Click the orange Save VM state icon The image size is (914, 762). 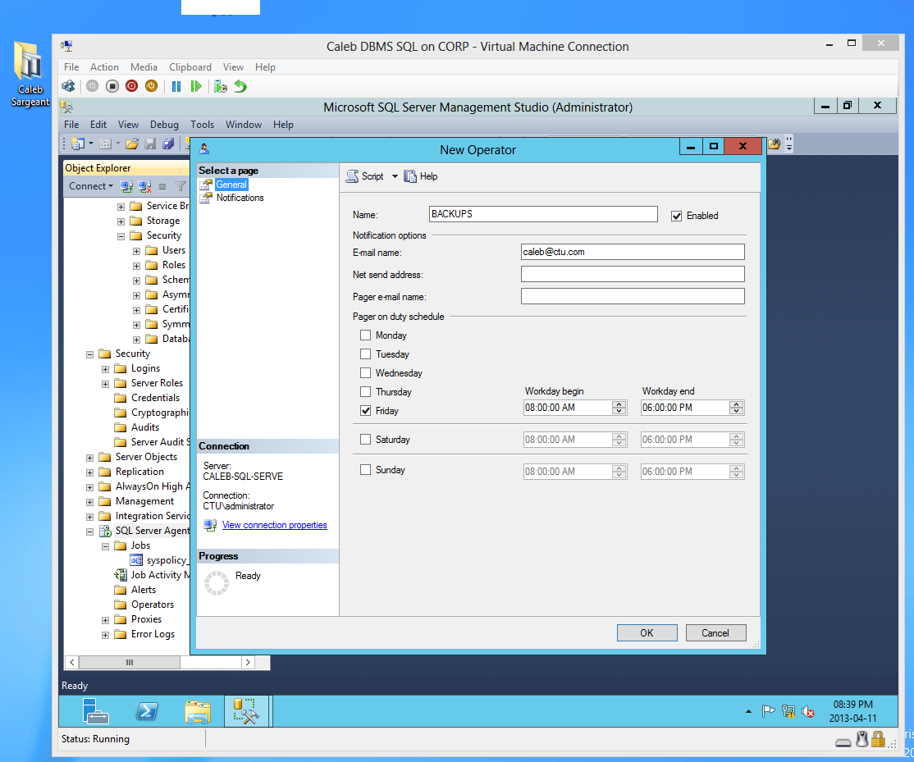coord(151,86)
